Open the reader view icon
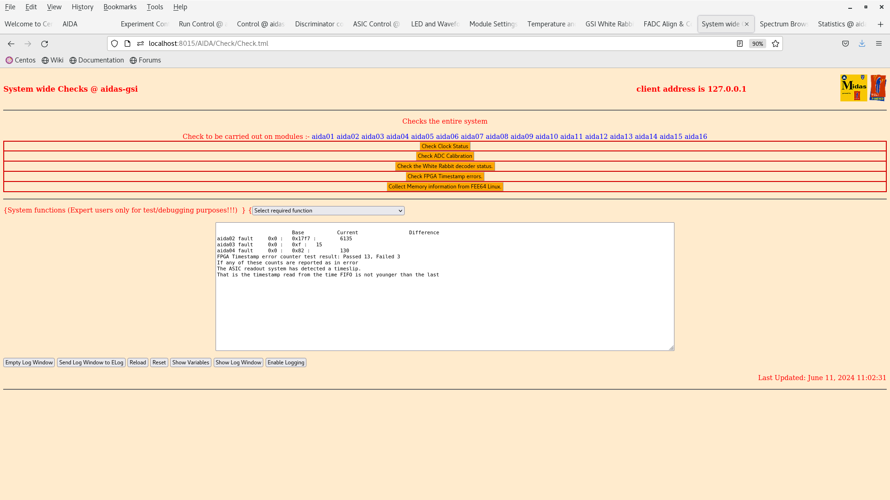Viewport: 890px width, 500px height. tap(740, 44)
